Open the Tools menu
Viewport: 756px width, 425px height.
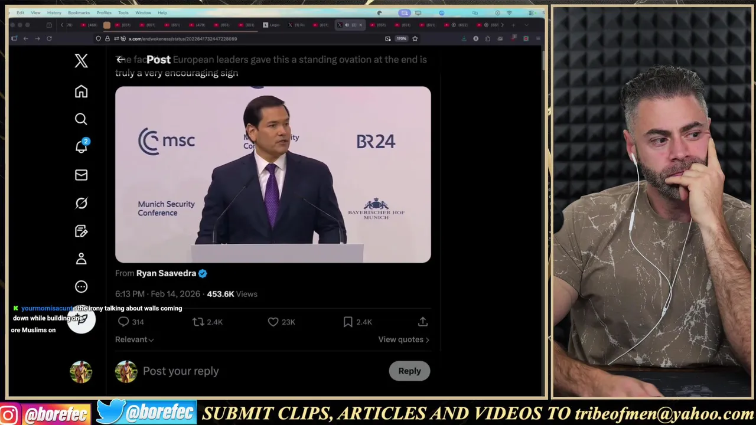pyautogui.click(x=123, y=12)
